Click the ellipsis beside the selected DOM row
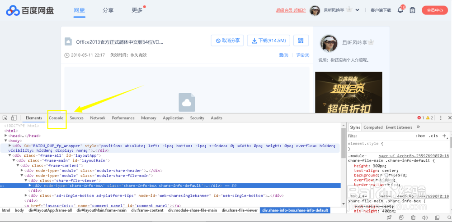 2,186
